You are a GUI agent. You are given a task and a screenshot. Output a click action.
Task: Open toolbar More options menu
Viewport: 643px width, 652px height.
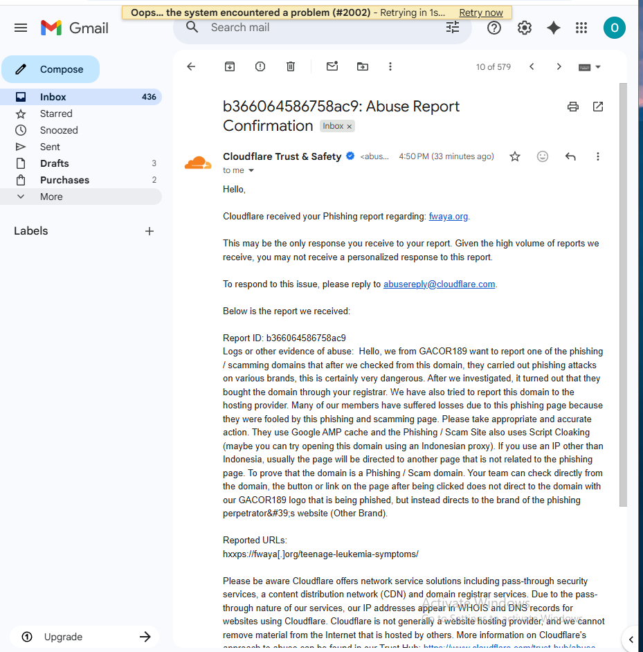tap(390, 66)
